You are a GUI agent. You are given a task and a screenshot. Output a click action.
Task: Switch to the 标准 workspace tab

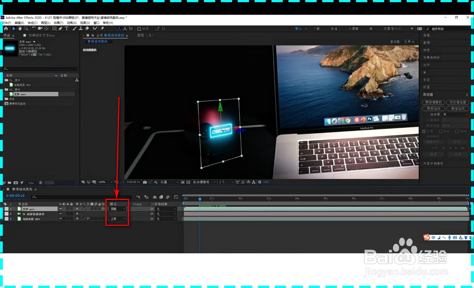[x=334, y=29]
